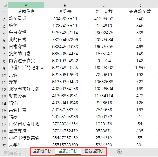
Task: Click the 参与人数 header cell
Action: pos(104,11)
